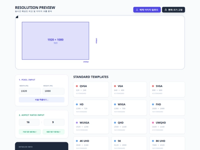The height and width of the screenshot is (150, 200).
Task: Click the 1. PIXEL INPUT section label
Action: [27, 80]
